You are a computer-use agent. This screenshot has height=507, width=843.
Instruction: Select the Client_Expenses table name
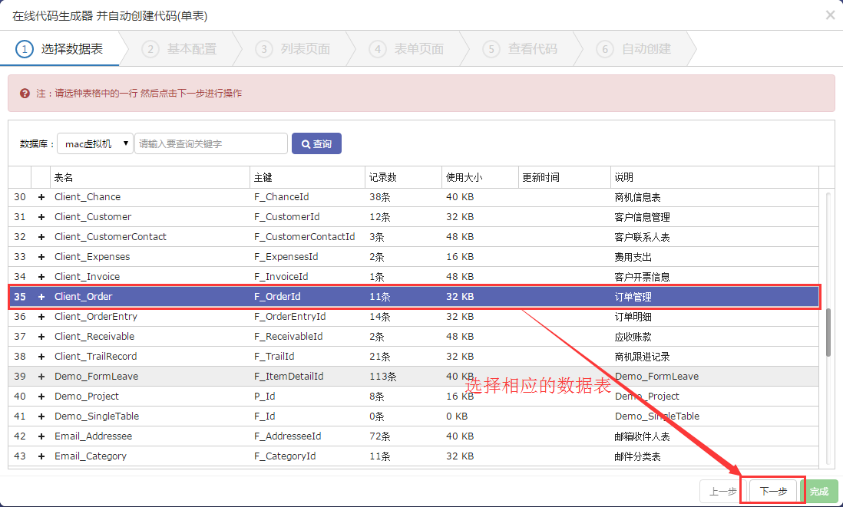point(92,257)
